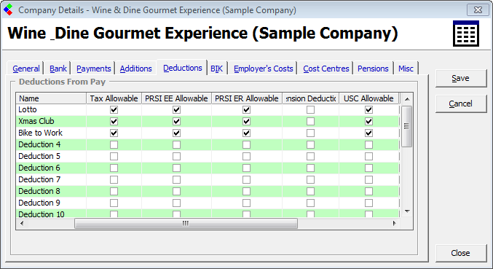Click the colorful app logo in title bar
This screenshot has height=269, width=493.
(x=9, y=9)
